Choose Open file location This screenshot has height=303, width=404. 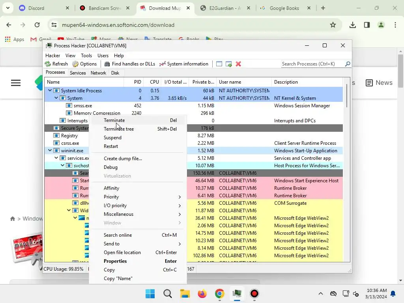[x=138, y=252]
